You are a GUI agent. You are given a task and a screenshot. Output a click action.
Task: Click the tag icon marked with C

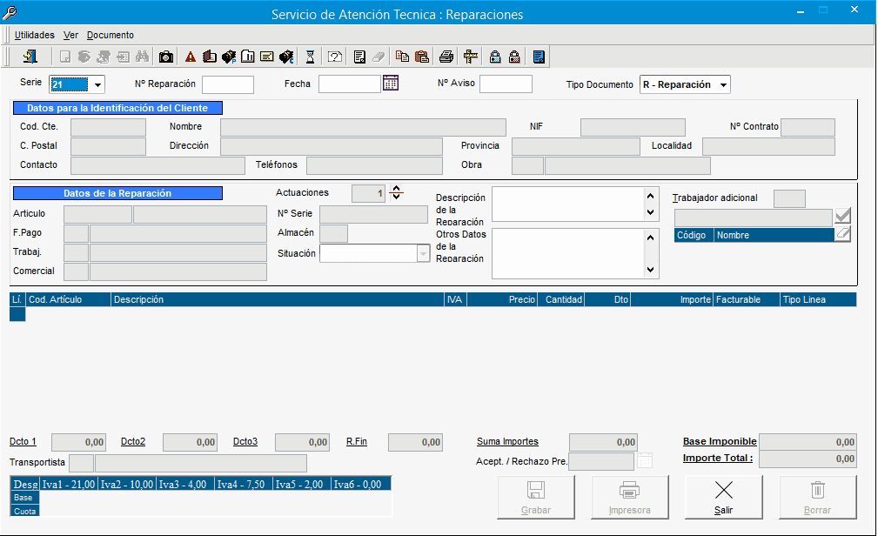(286, 57)
